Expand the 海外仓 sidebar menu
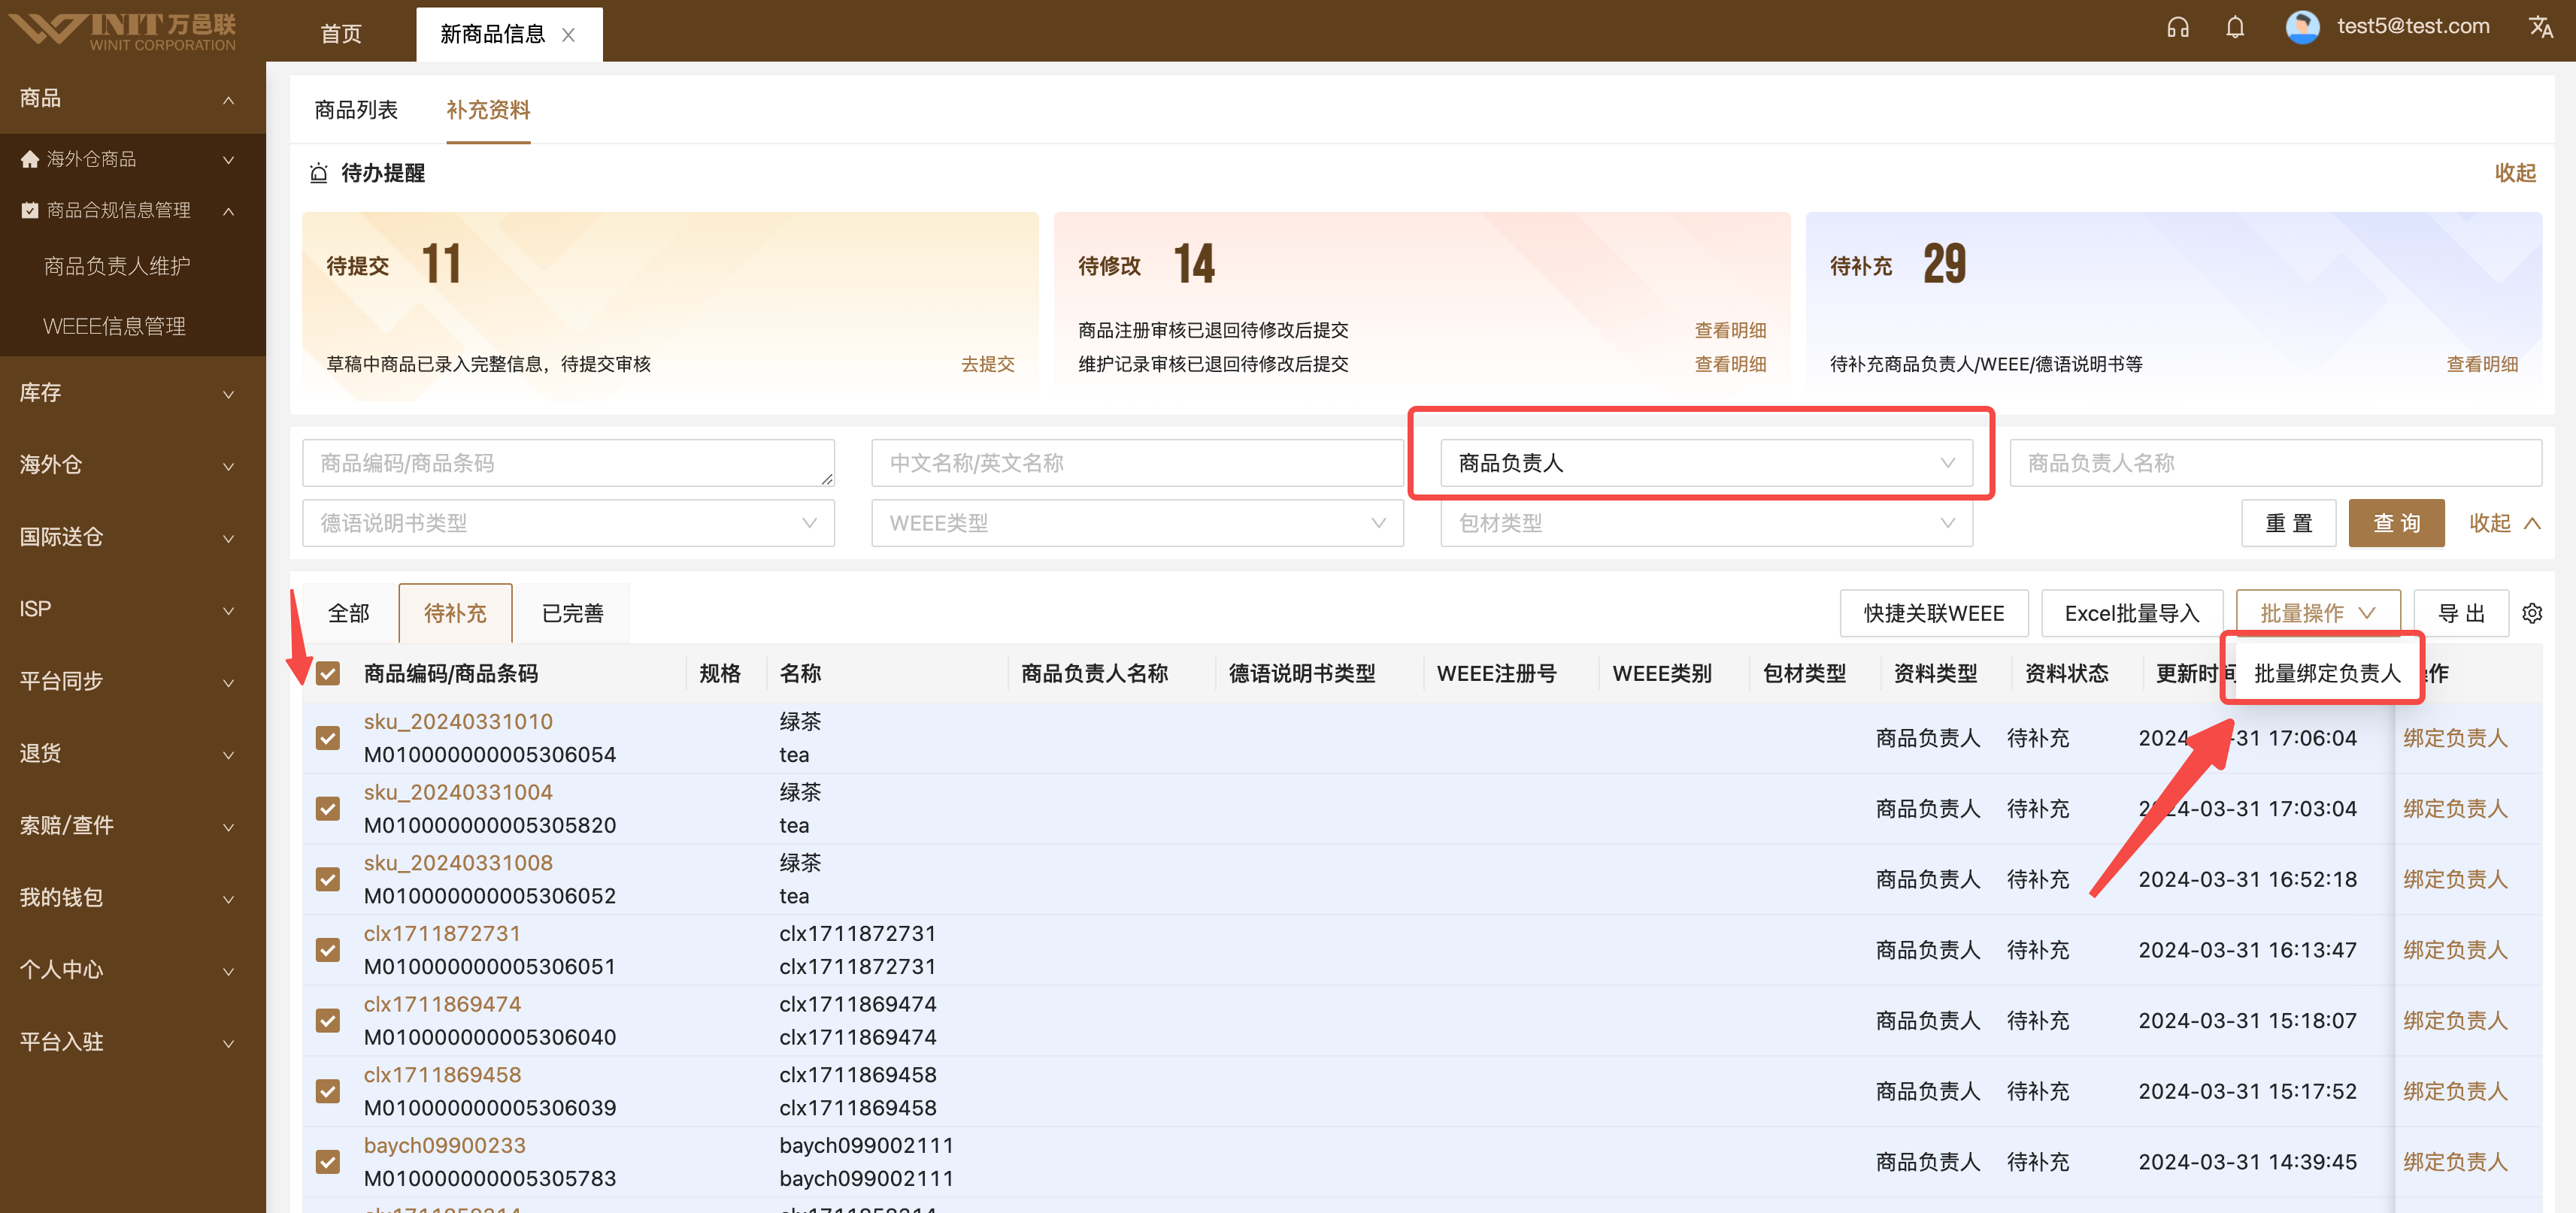The height and width of the screenshot is (1213, 2576). 133,464
